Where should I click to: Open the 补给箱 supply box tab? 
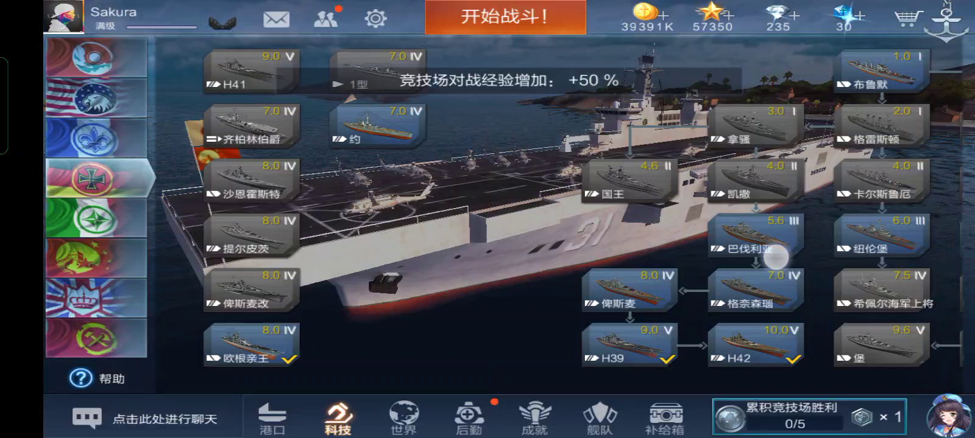[665, 419]
